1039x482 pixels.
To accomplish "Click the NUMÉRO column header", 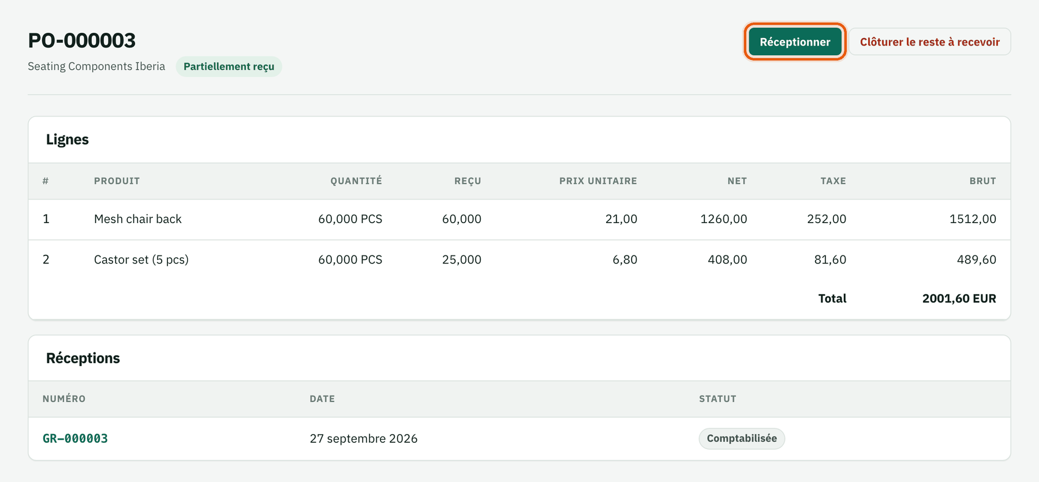I will click(x=64, y=399).
